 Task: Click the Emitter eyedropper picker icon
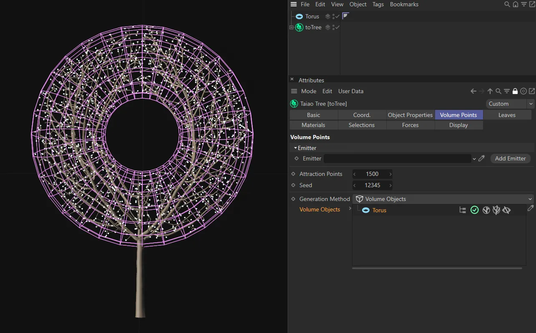pos(481,158)
